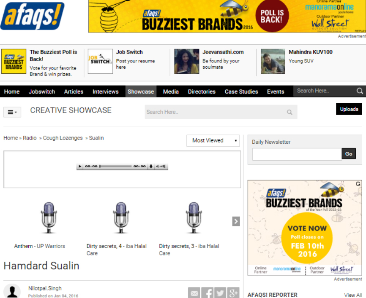Open the Job Switch promo thumbnail
The height and width of the screenshot is (298, 366).
tap(100, 61)
